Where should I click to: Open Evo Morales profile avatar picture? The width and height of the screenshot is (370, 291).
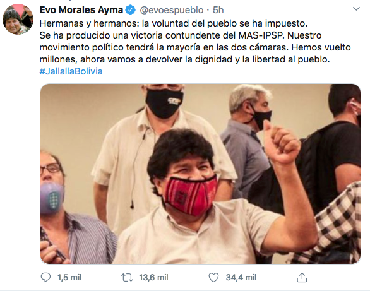coord(18,19)
